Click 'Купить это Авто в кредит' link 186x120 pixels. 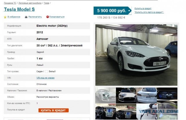tap(149, 12)
